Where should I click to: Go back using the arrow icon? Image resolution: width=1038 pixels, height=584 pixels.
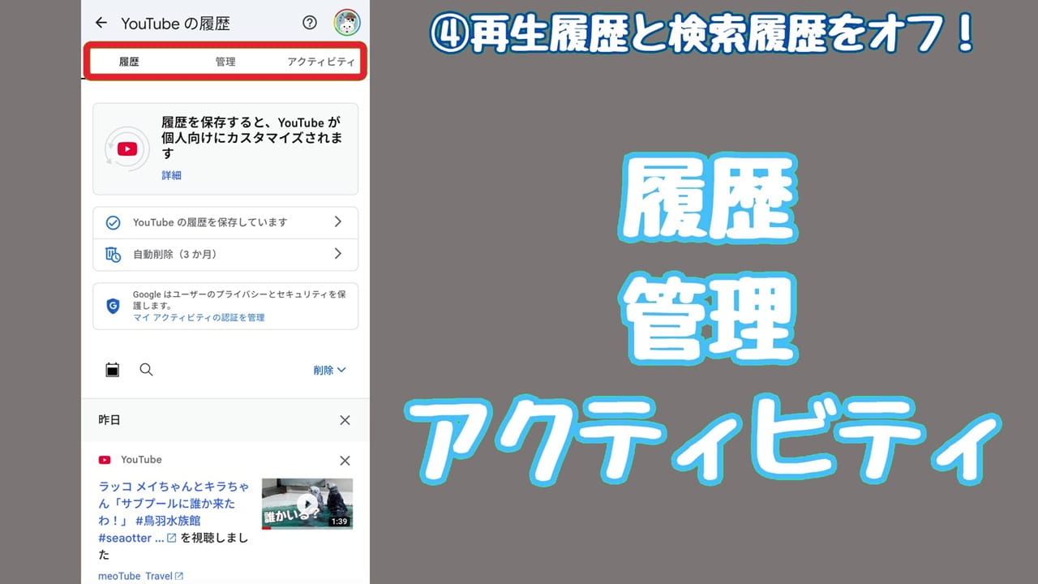pos(101,23)
